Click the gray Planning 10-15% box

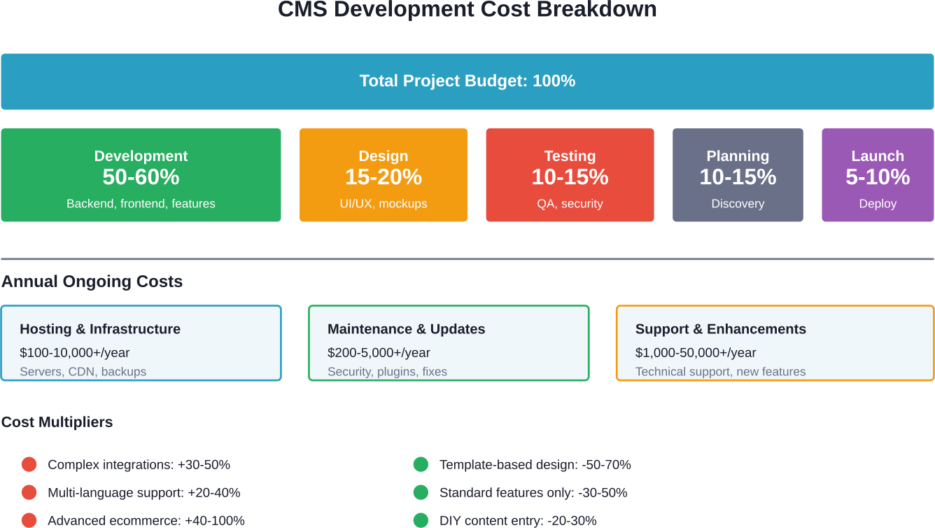point(738,175)
